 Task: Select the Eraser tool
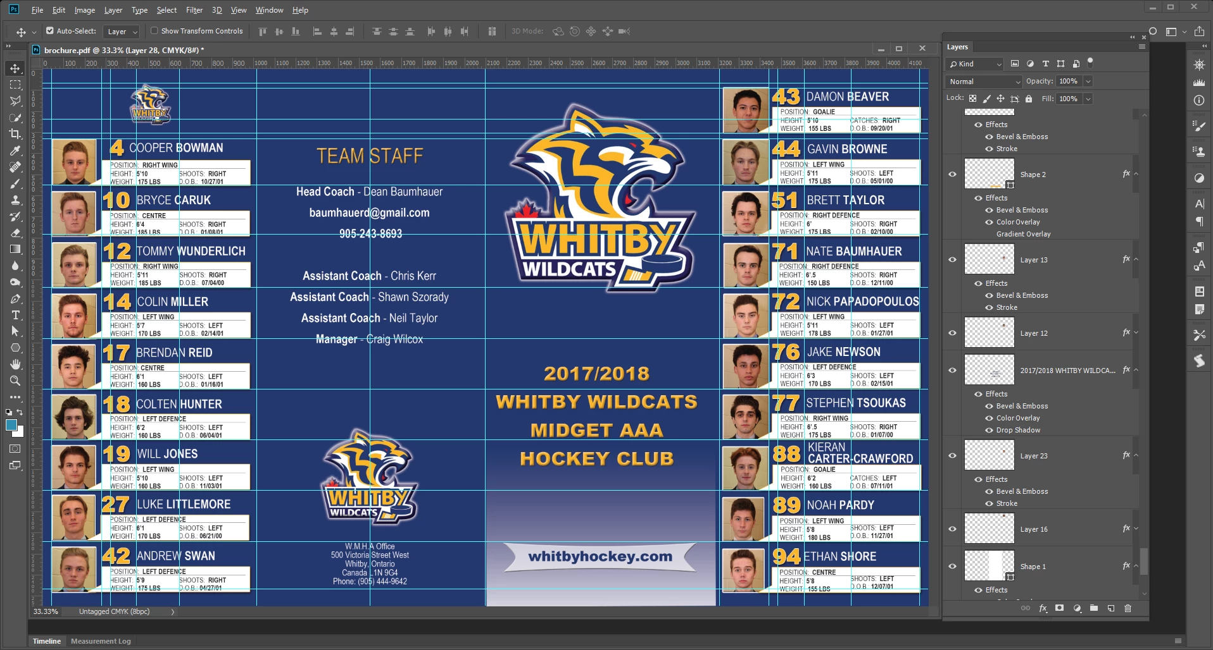15,233
